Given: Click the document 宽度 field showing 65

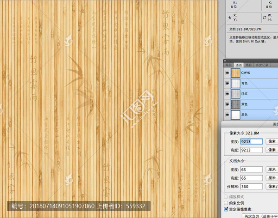Looking at the screenshot, I should coord(252,170).
